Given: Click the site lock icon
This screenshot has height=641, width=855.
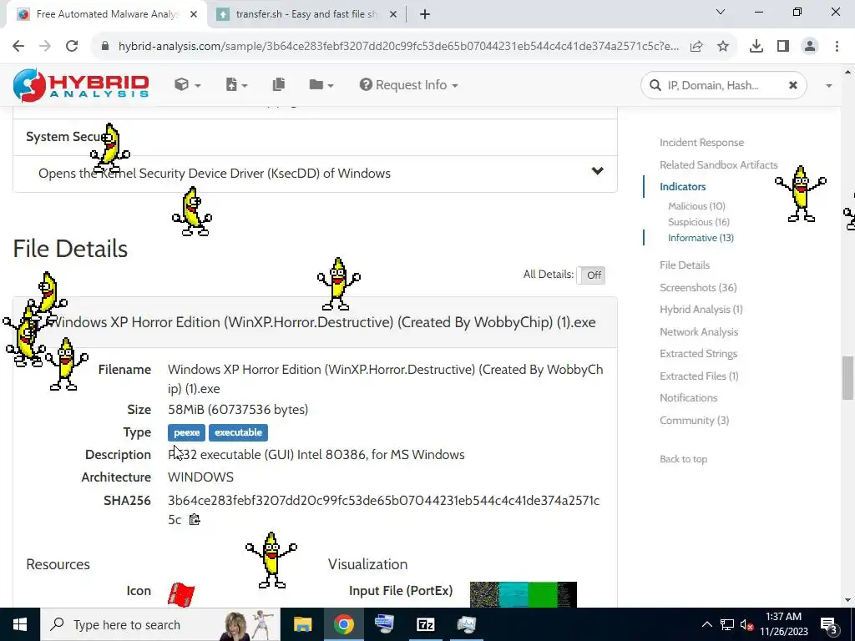Looking at the screenshot, I should click(x=105, y=47).
